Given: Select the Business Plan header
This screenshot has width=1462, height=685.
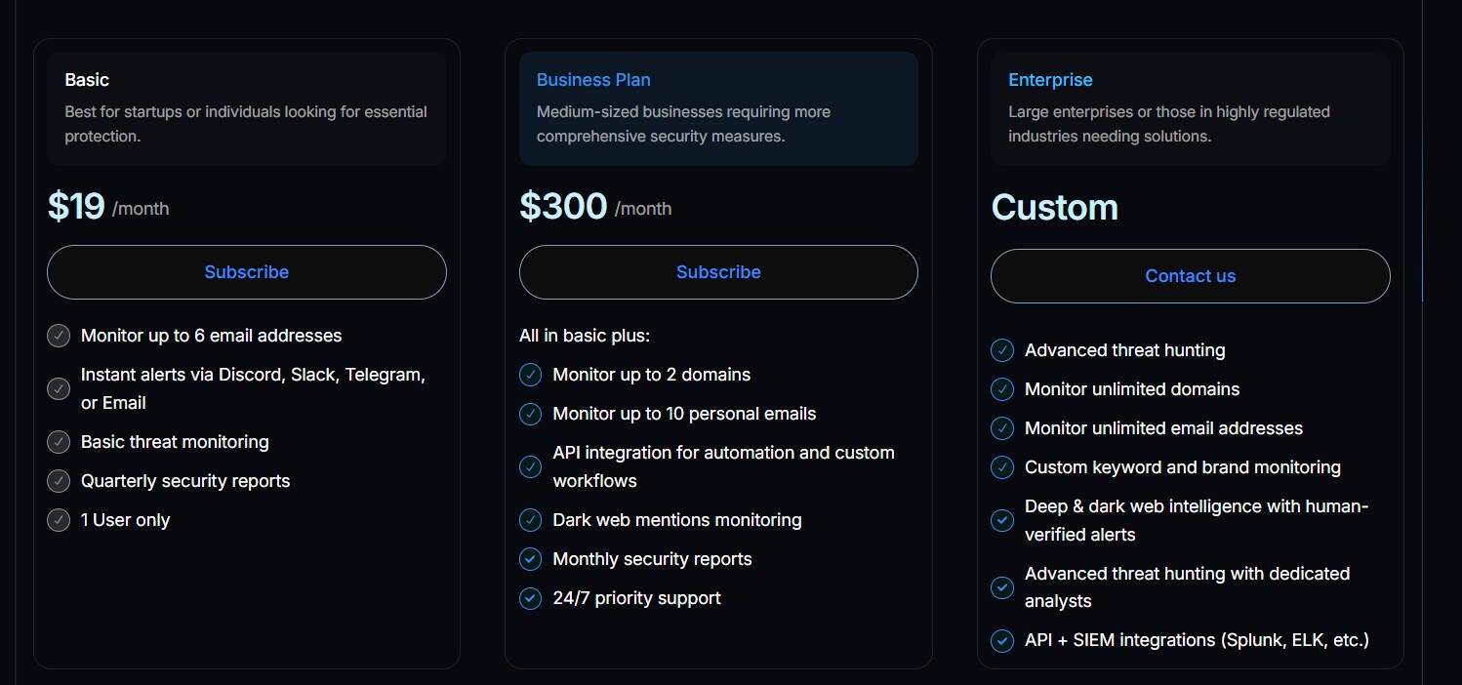Looking at the screenshot, I should click(x=593, y=79).
